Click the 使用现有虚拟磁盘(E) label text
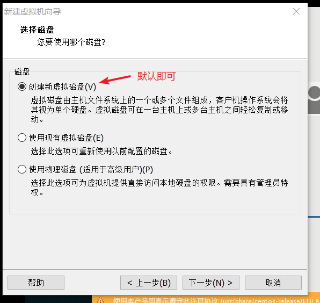The image size is (320, 303). click(66, 138)
